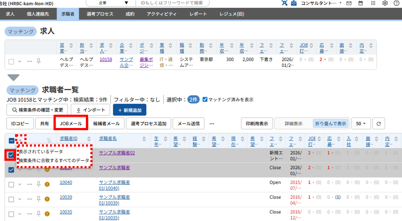
Task: Tick the checkbox for row 10040
Action: (12, 184)
